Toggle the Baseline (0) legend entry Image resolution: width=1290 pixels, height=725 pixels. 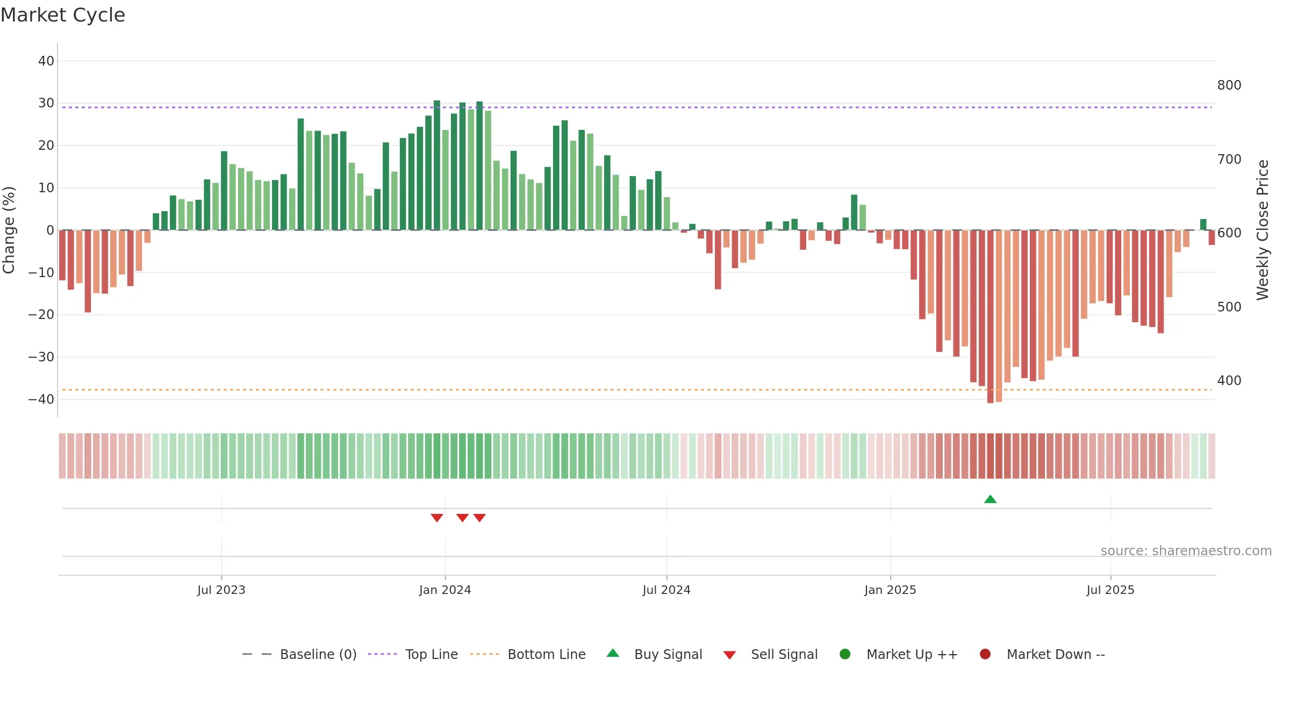[x=299, y=654]
